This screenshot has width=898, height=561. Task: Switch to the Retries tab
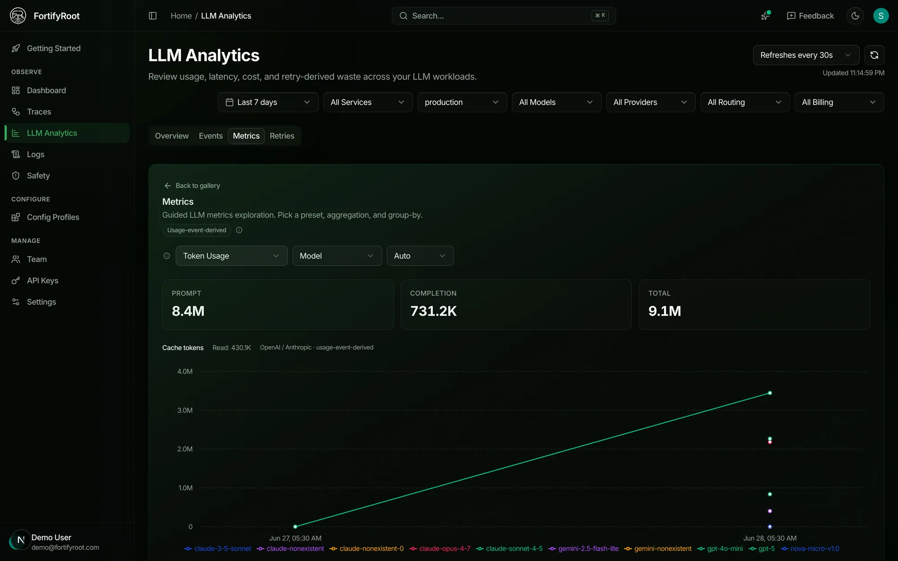(282, 136)
